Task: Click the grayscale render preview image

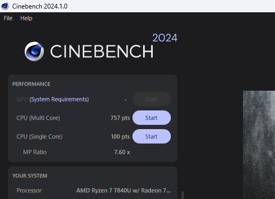Action: pyautogui.click(x=259, y=145)
